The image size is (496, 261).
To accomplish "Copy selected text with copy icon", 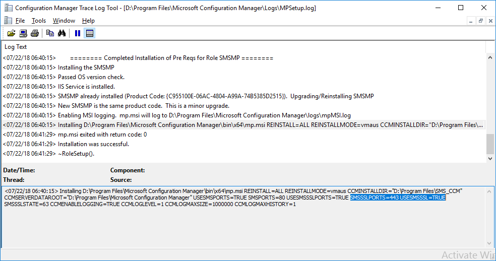I will coord(50,33).
